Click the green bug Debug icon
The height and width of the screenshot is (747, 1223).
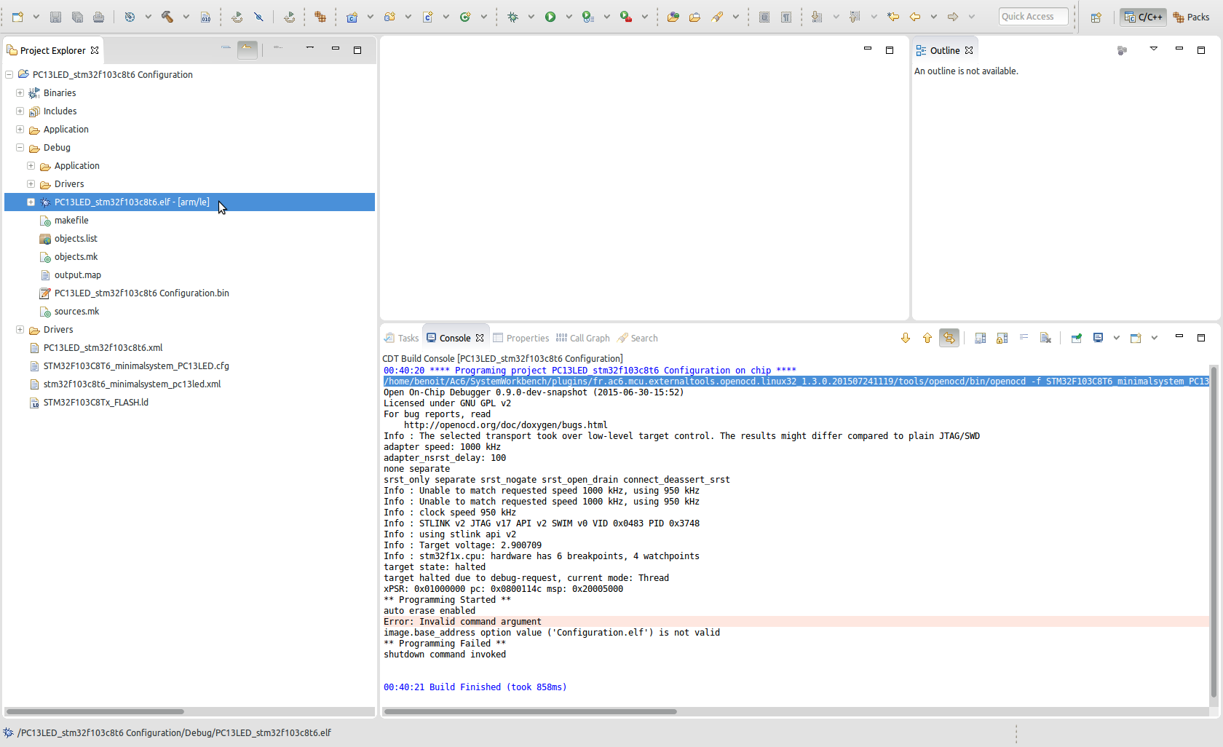coord(512,17)
